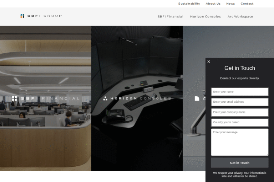This screenshot has height=182, width=274.
Task: Click the email address input field
Action: click(239, 102)
